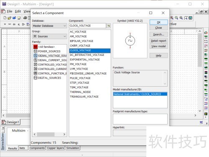209x157 pixels.
Task: Select TRIANGULAR_VOLTAGE in the component list
Action: [x=84, y=97]
